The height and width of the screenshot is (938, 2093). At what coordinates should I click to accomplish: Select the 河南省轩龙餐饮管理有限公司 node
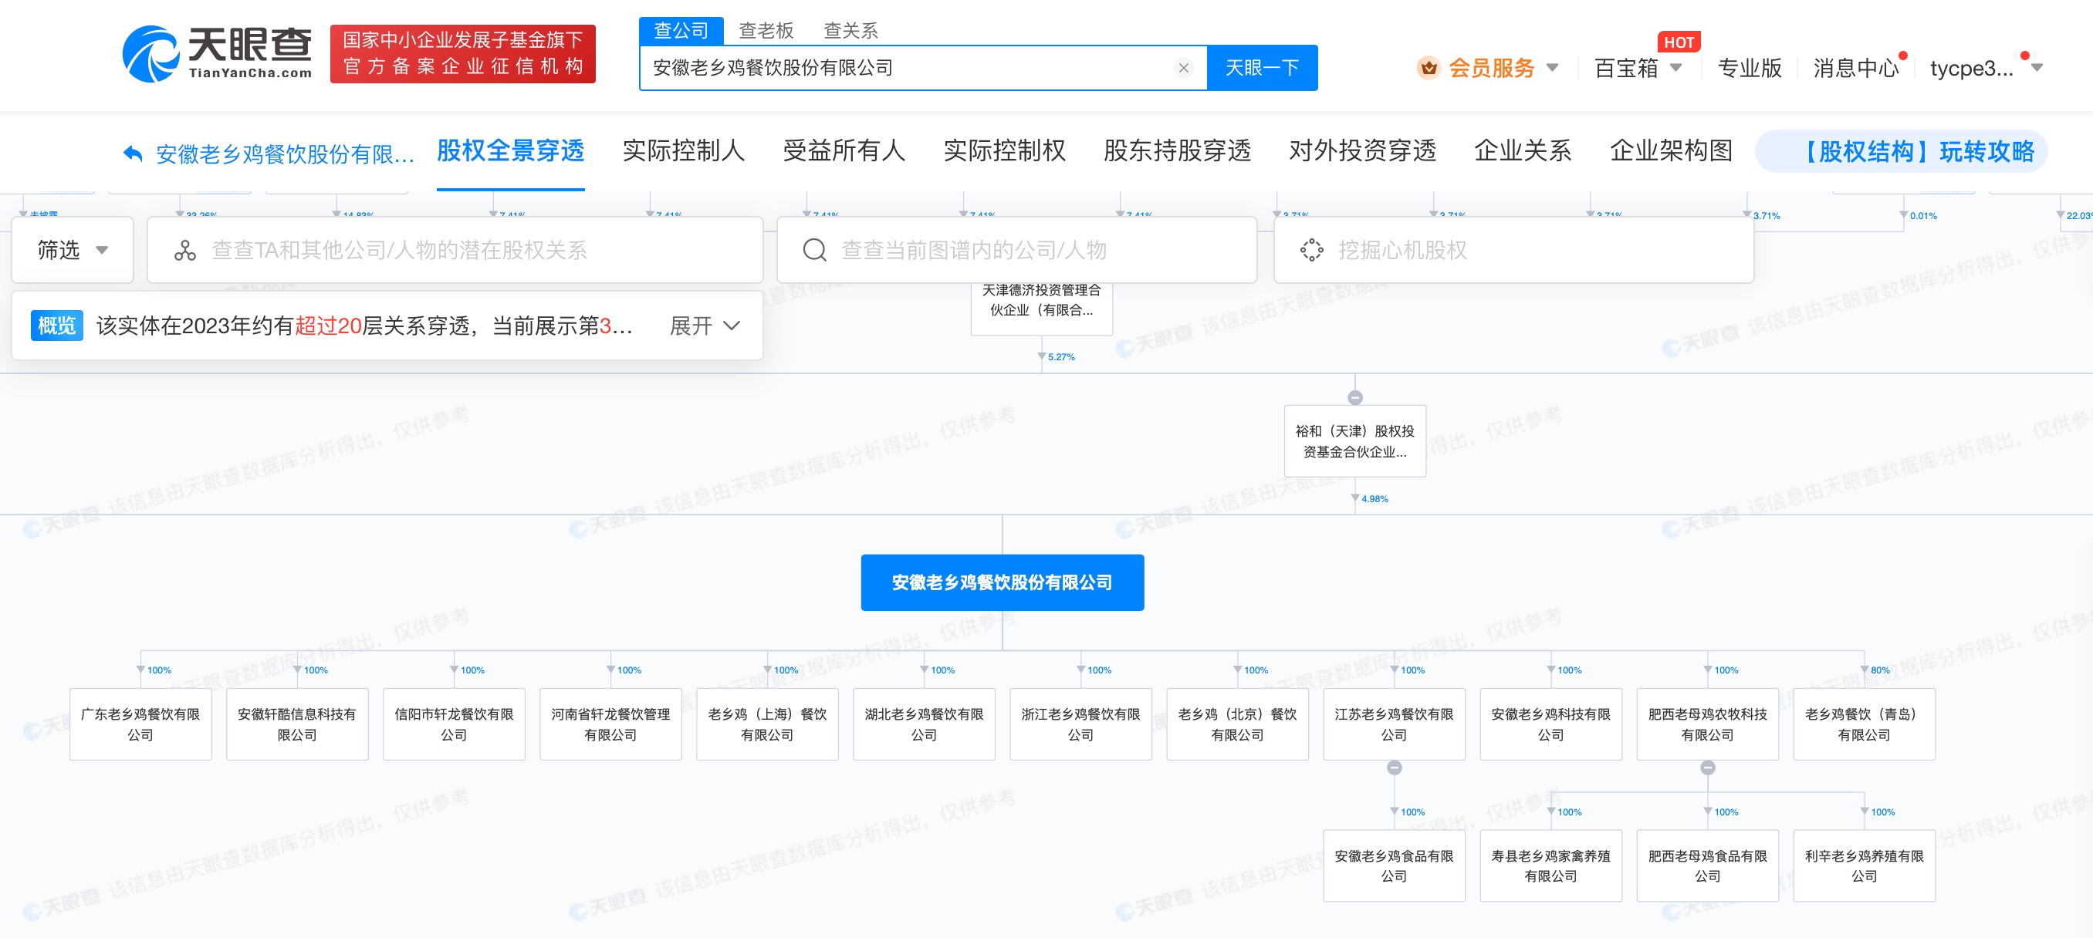click(611, 724)
